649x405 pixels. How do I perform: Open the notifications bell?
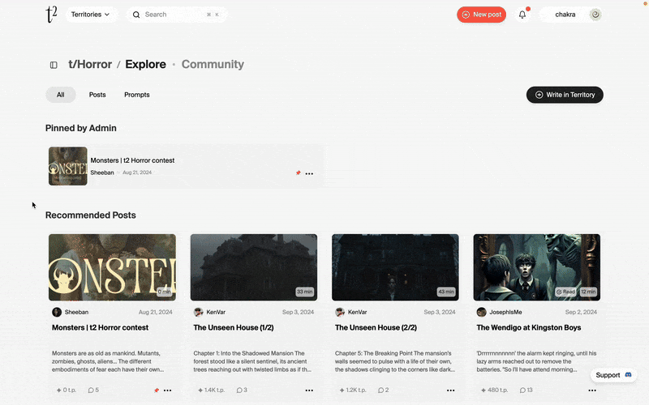pyautogui.click(x=522, y=15)
